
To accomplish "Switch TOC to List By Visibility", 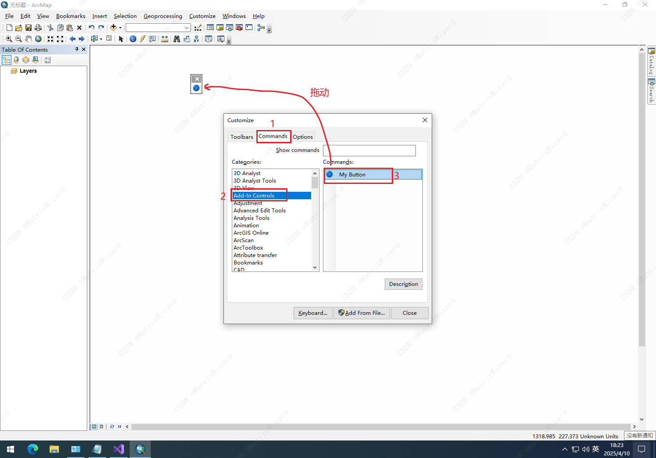I will point(26,60).
